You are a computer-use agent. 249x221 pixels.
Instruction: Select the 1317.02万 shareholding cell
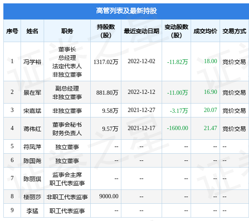(106, 61)
